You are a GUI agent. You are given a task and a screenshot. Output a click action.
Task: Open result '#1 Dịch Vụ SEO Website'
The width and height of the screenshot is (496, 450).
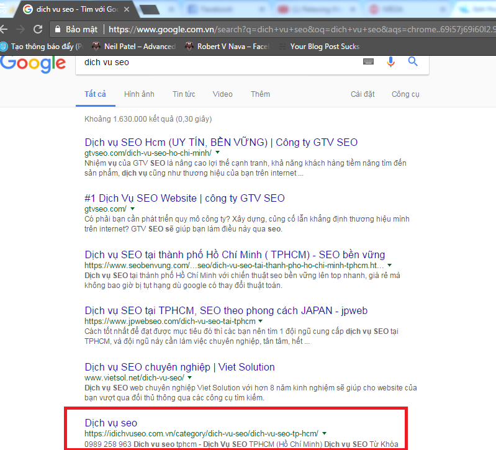[185, 198]
